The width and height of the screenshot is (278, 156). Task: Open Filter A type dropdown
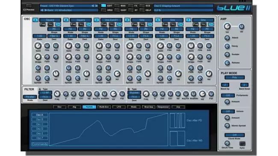click(x=45, y=93)
